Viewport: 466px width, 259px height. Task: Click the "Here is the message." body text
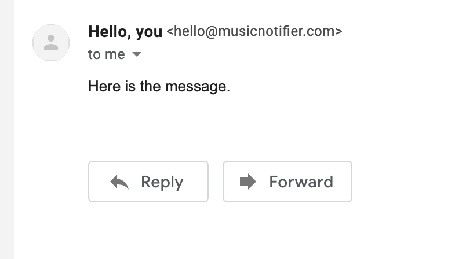click(159, 87)
